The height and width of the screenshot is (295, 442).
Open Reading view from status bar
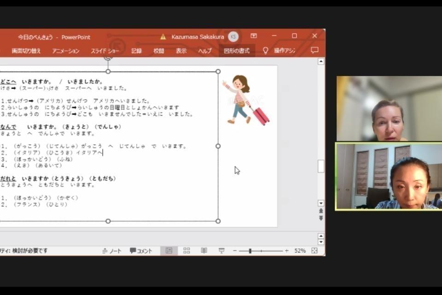(204, 251)
